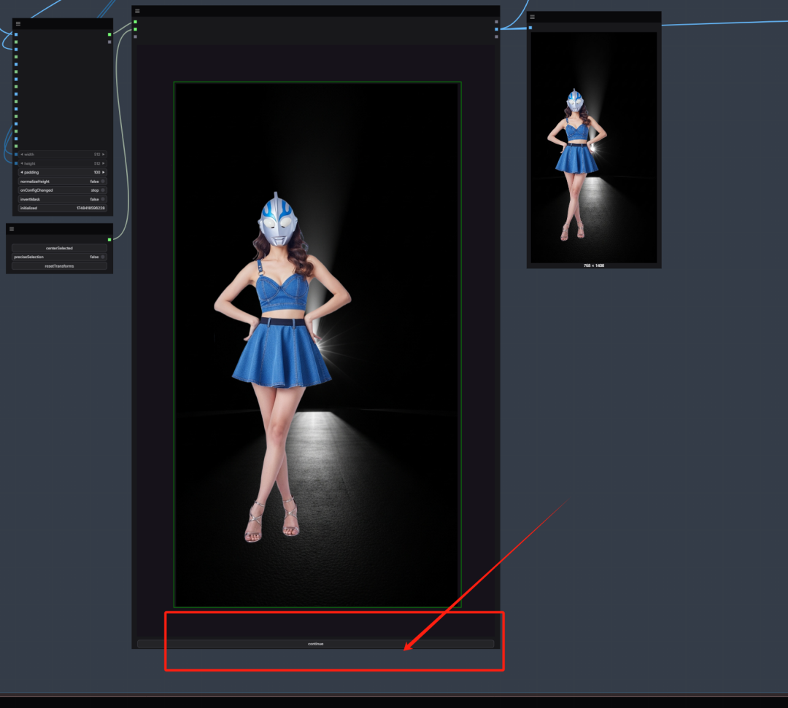Open the preview node's output image
This screenshot has height=708, width=788.
(x=593, y=147)
